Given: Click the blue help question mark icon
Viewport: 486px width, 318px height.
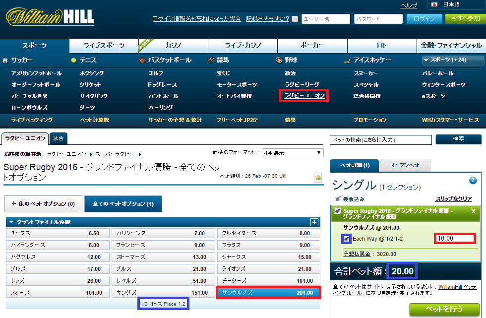Looking at the screenshot, I should pyautogui.click(x=473, y=181).
